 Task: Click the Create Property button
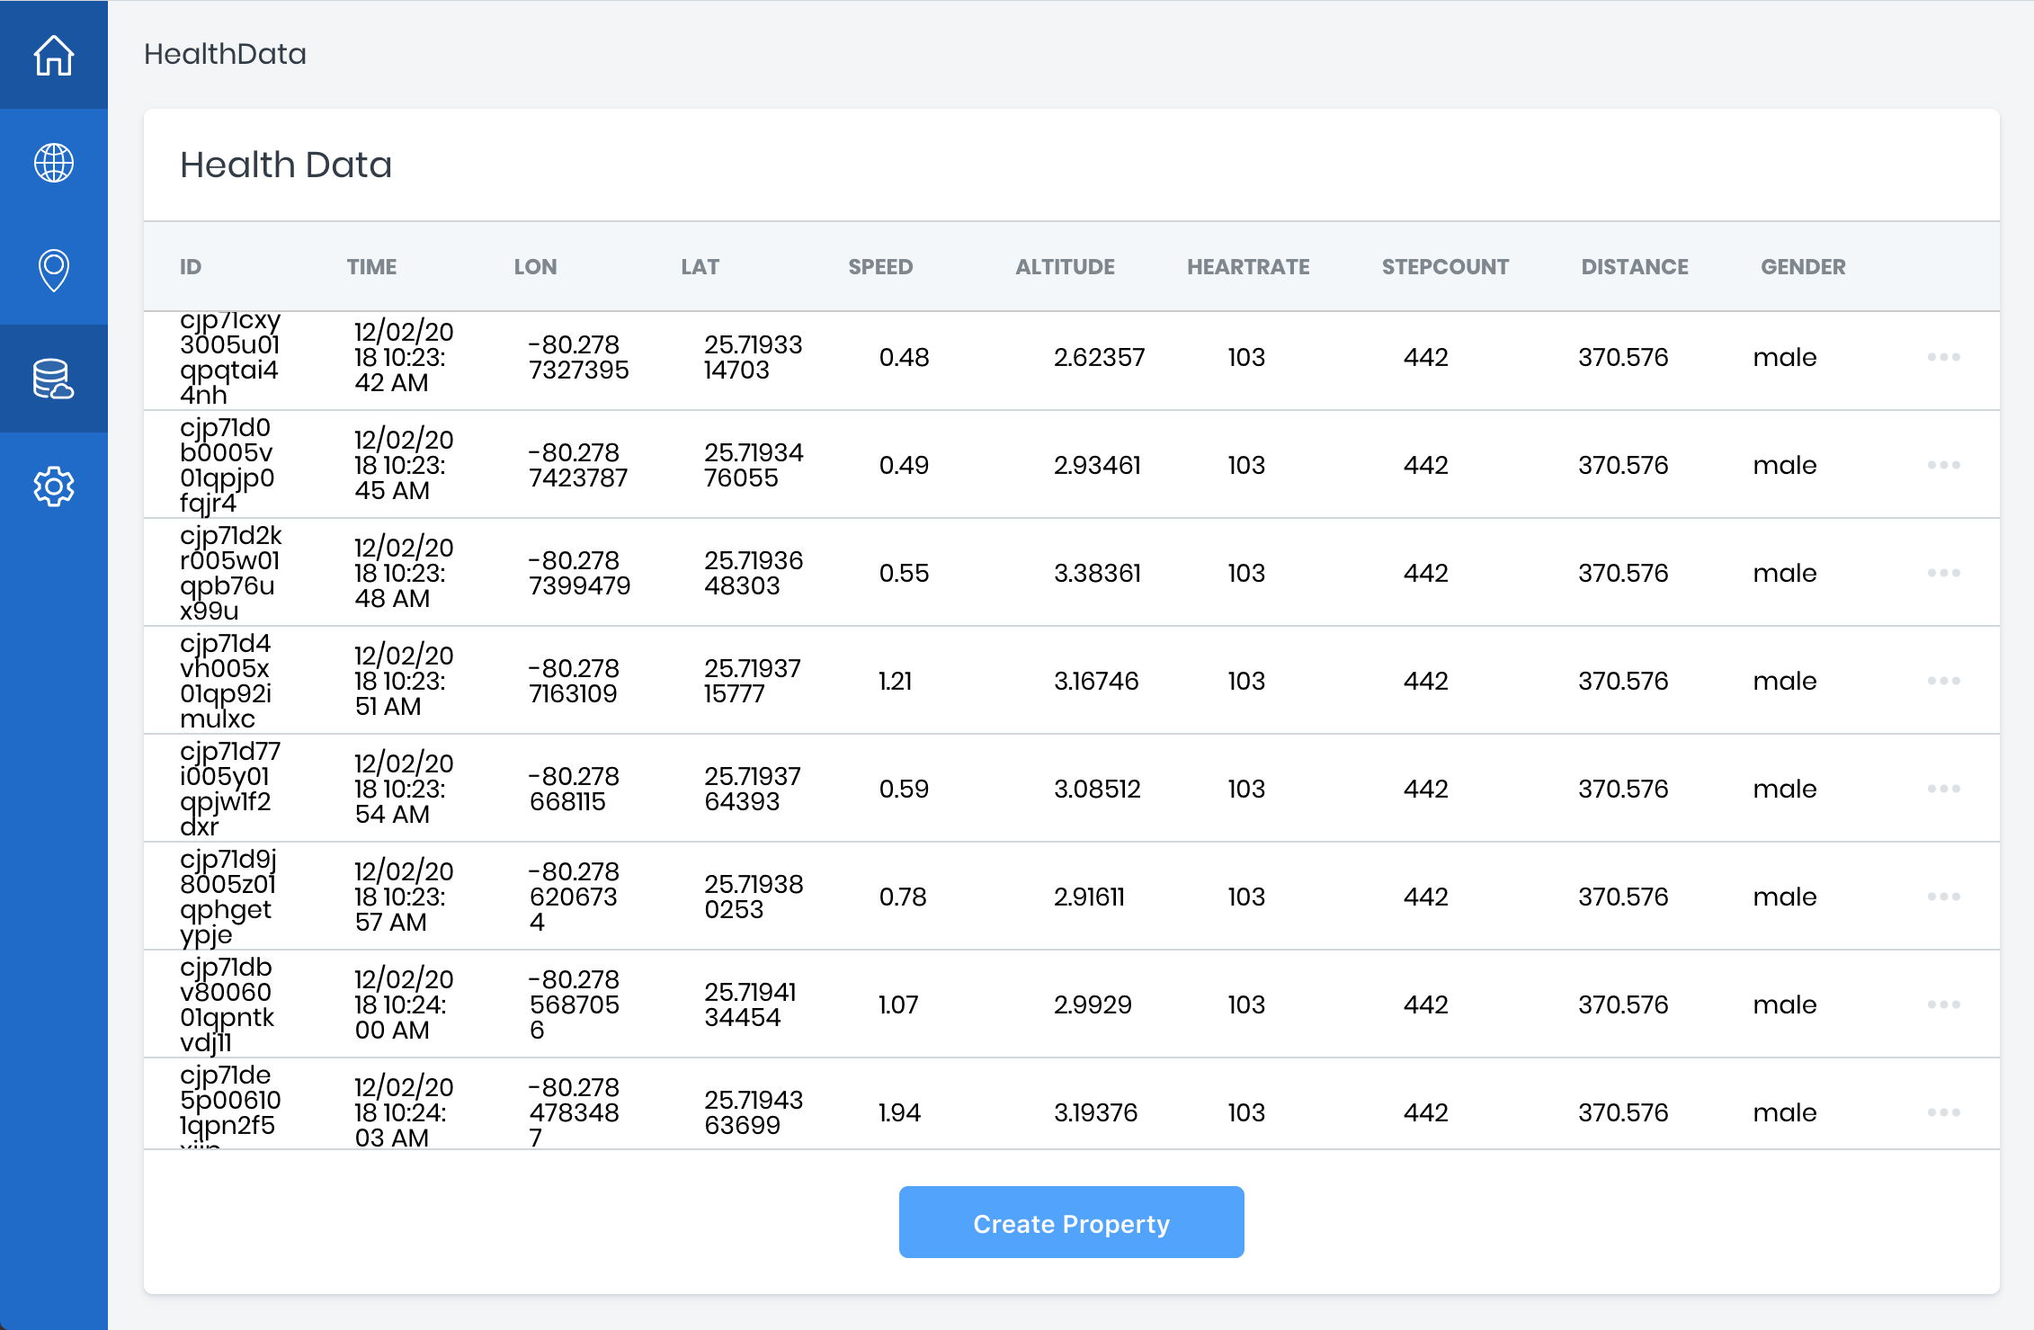pyautogui.click(x=1071, y=1222)
